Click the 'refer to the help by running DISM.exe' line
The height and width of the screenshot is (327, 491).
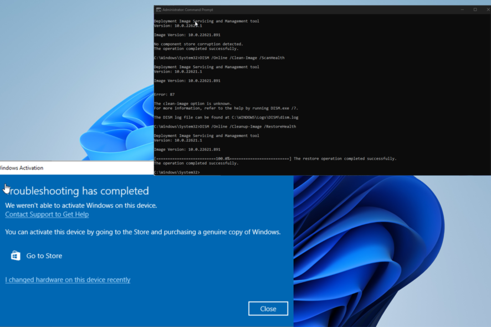coord(226,109)
